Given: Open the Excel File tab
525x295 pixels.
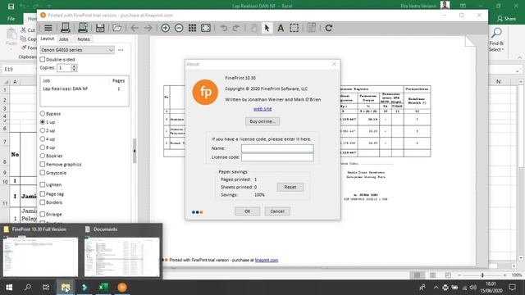Looking at the screenshot, I should pos(11,19).
